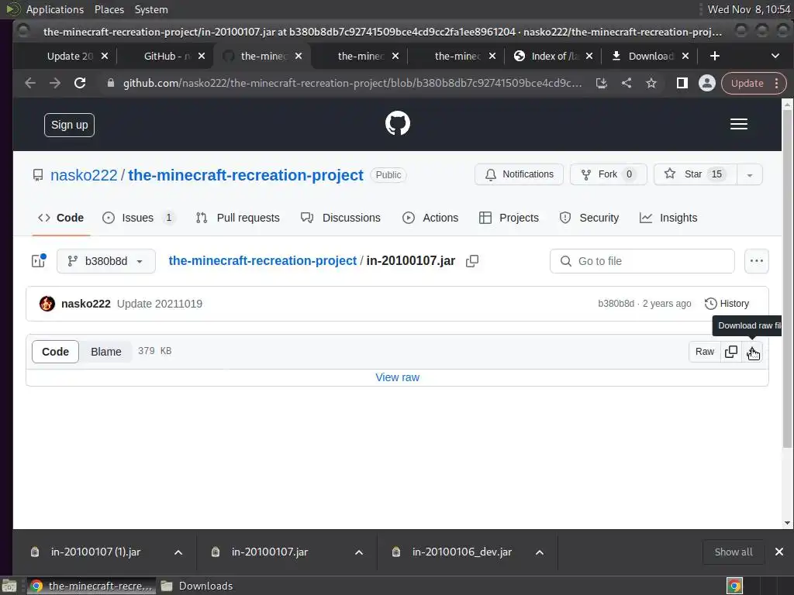Click the Sign up button
Image resolution: width=794 pixels, height=595 pixels.
69,125
